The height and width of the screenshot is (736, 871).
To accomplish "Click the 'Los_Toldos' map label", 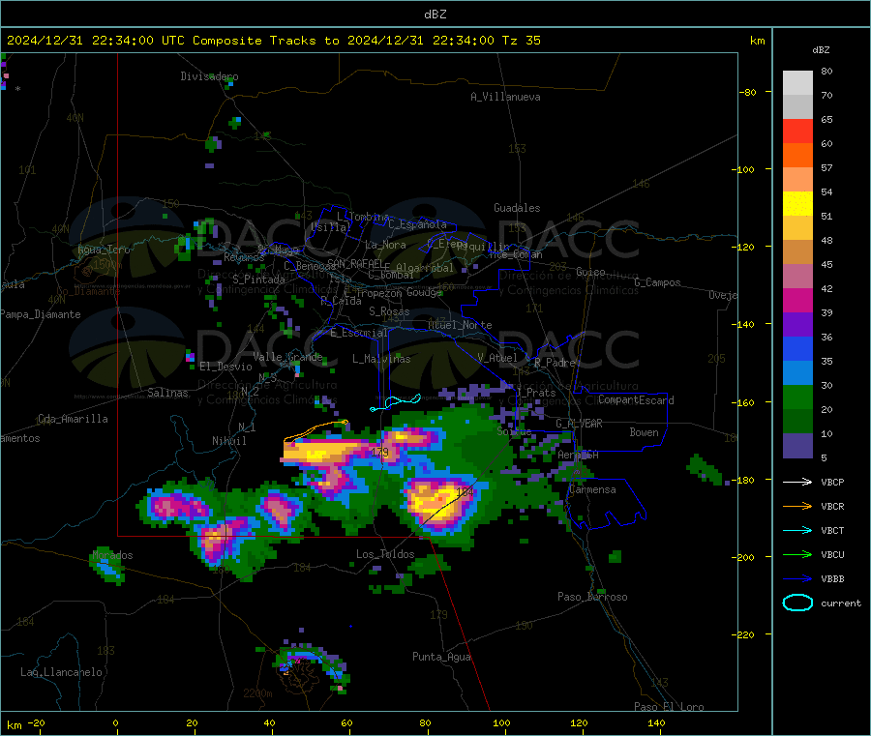I will [x=385, y=554].
